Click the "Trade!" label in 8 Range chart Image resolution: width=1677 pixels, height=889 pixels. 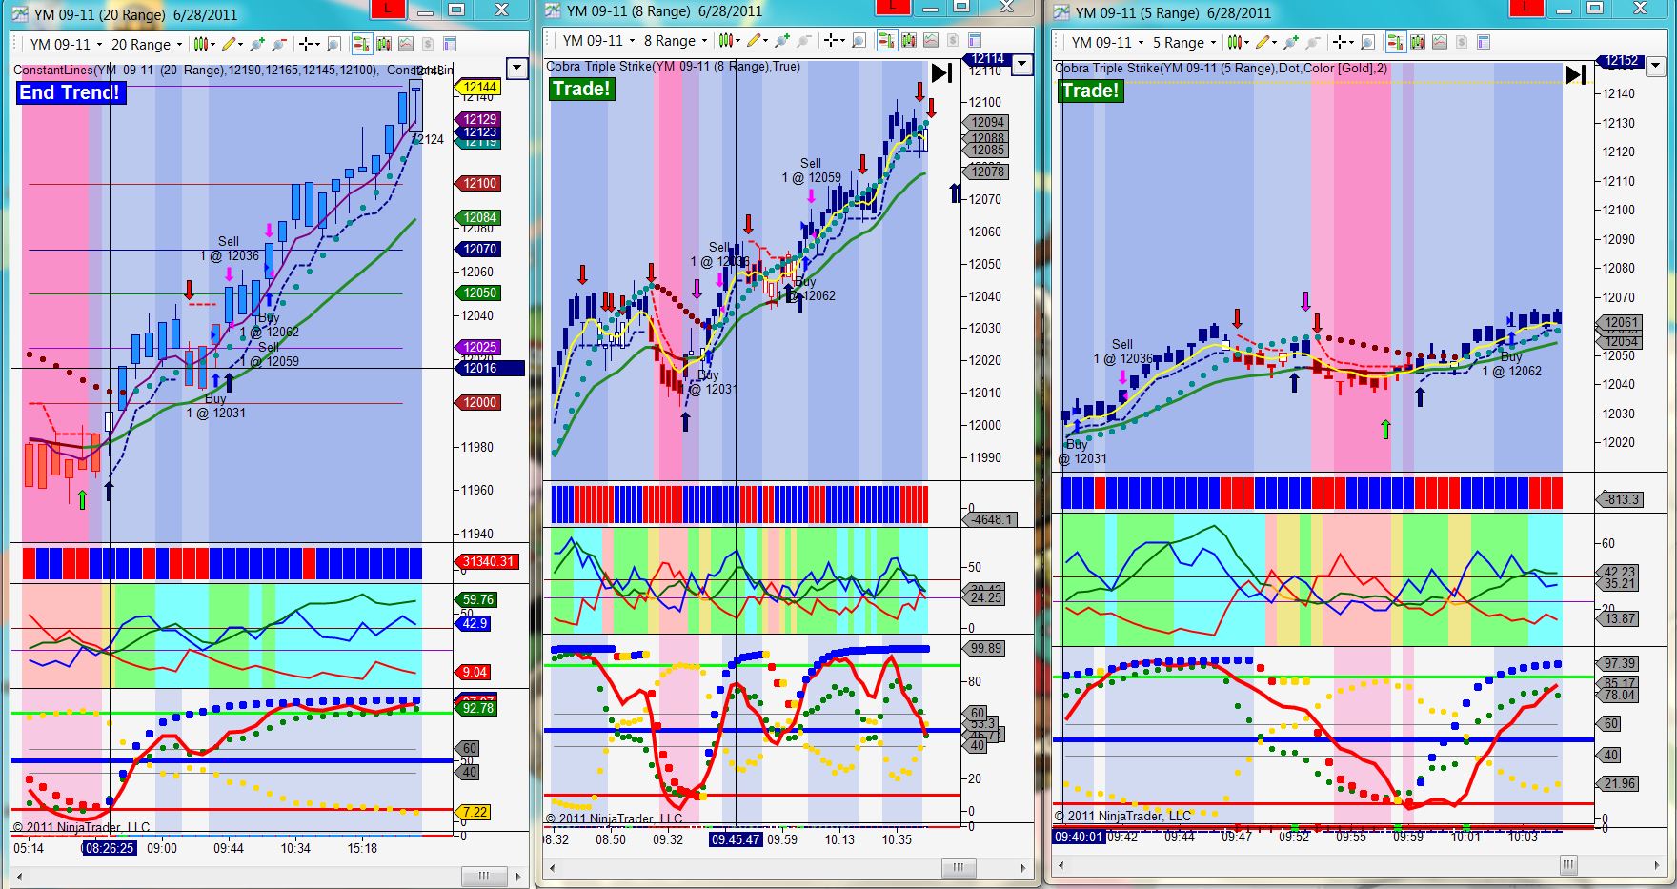581,89
